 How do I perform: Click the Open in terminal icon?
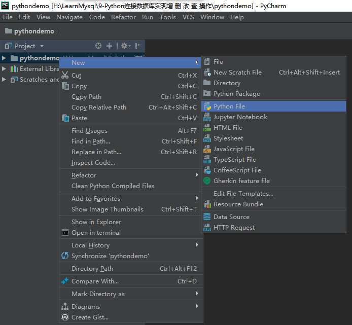click(65, 233)
